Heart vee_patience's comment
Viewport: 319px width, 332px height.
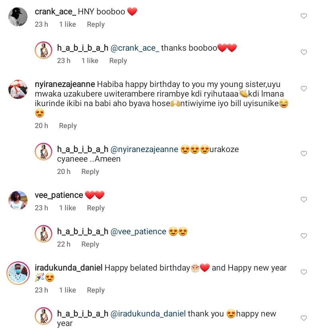click(x=303, y=200)
